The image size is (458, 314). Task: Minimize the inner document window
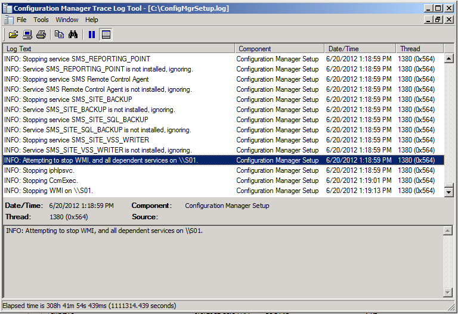click(x=429, y=20)
